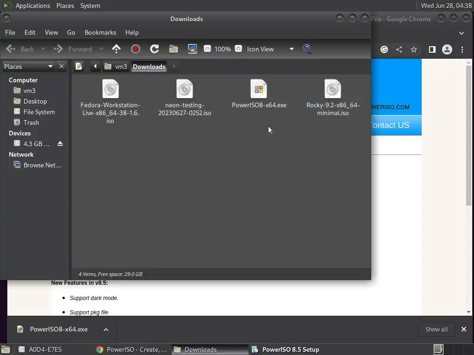Open PowerISO8-x64.exe download options chevron
474x355 pixels.
[x=106, y=329]
